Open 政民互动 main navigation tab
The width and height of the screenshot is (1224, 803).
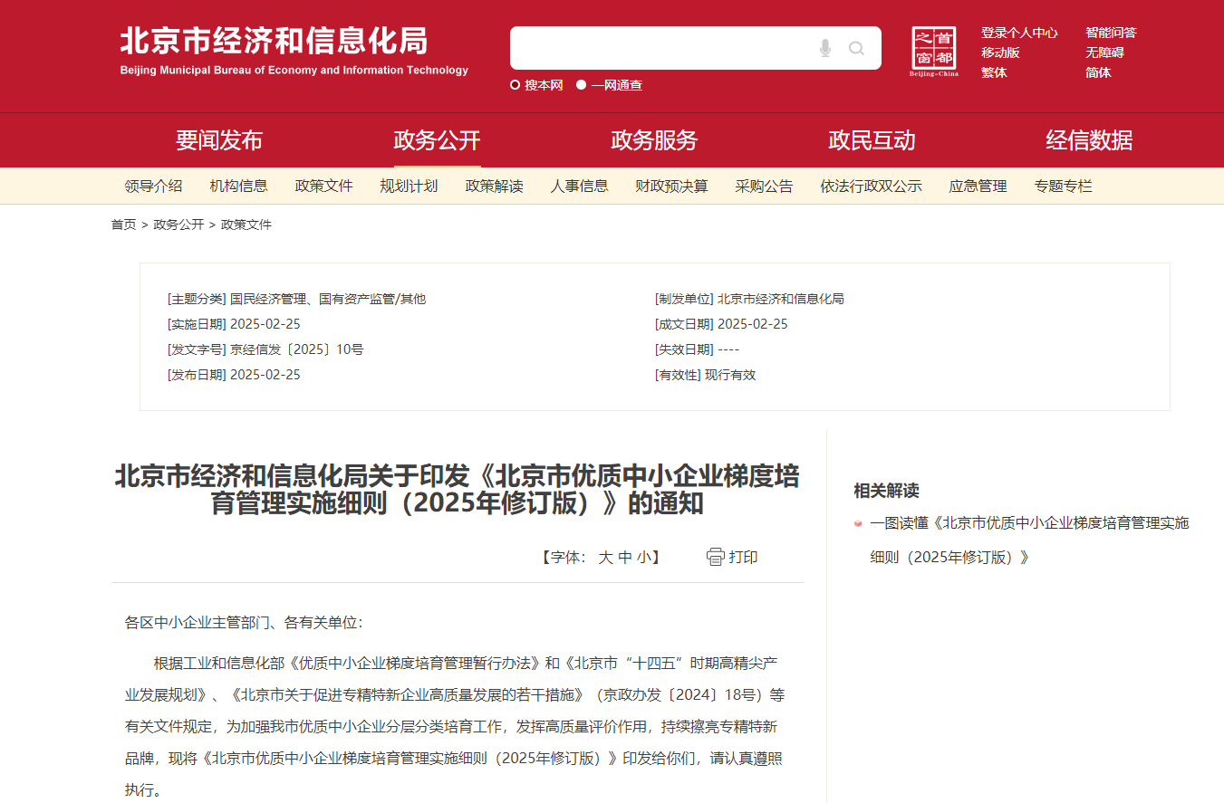pyautogui.click(x=872, y=140)
